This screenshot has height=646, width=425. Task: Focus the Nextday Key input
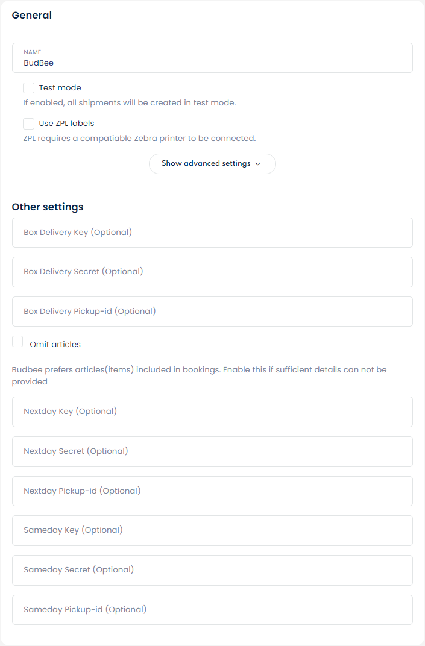pos(212,412)
